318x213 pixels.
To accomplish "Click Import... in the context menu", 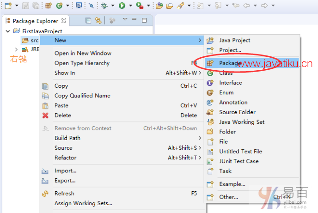I will point(65,170).
